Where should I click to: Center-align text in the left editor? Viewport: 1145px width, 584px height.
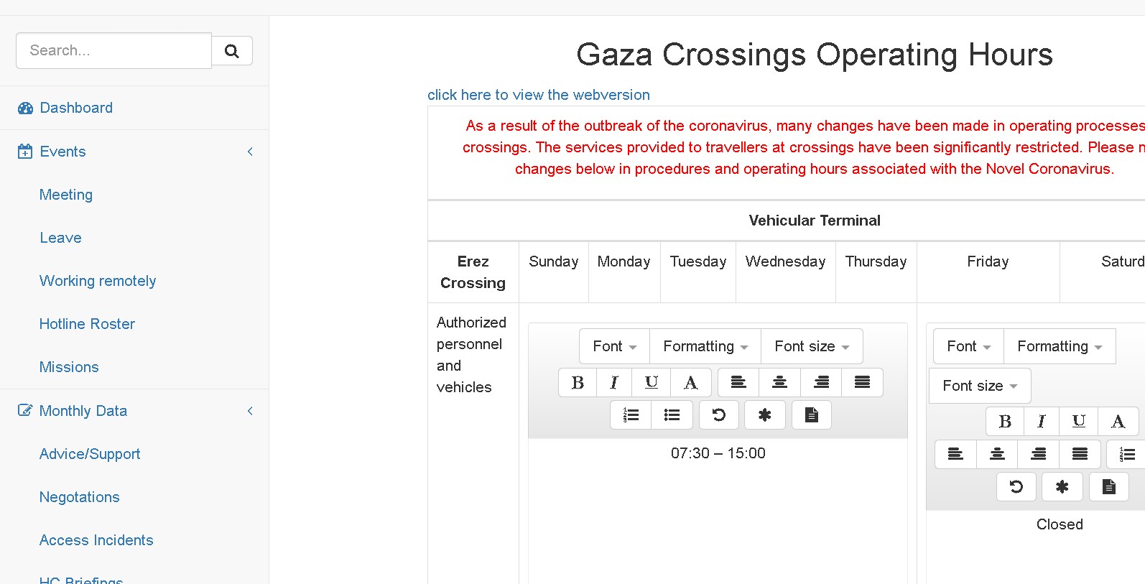tap(779, 383)
